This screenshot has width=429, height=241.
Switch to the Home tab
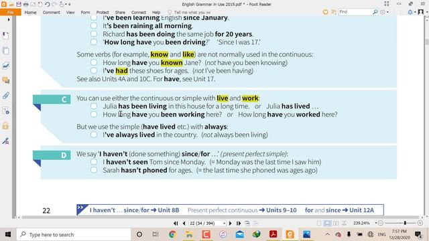coord(30,12)
